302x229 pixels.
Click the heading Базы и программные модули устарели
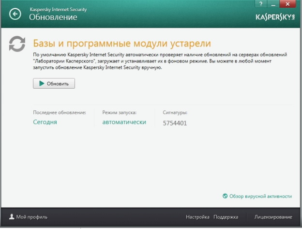tap(122, 44)
